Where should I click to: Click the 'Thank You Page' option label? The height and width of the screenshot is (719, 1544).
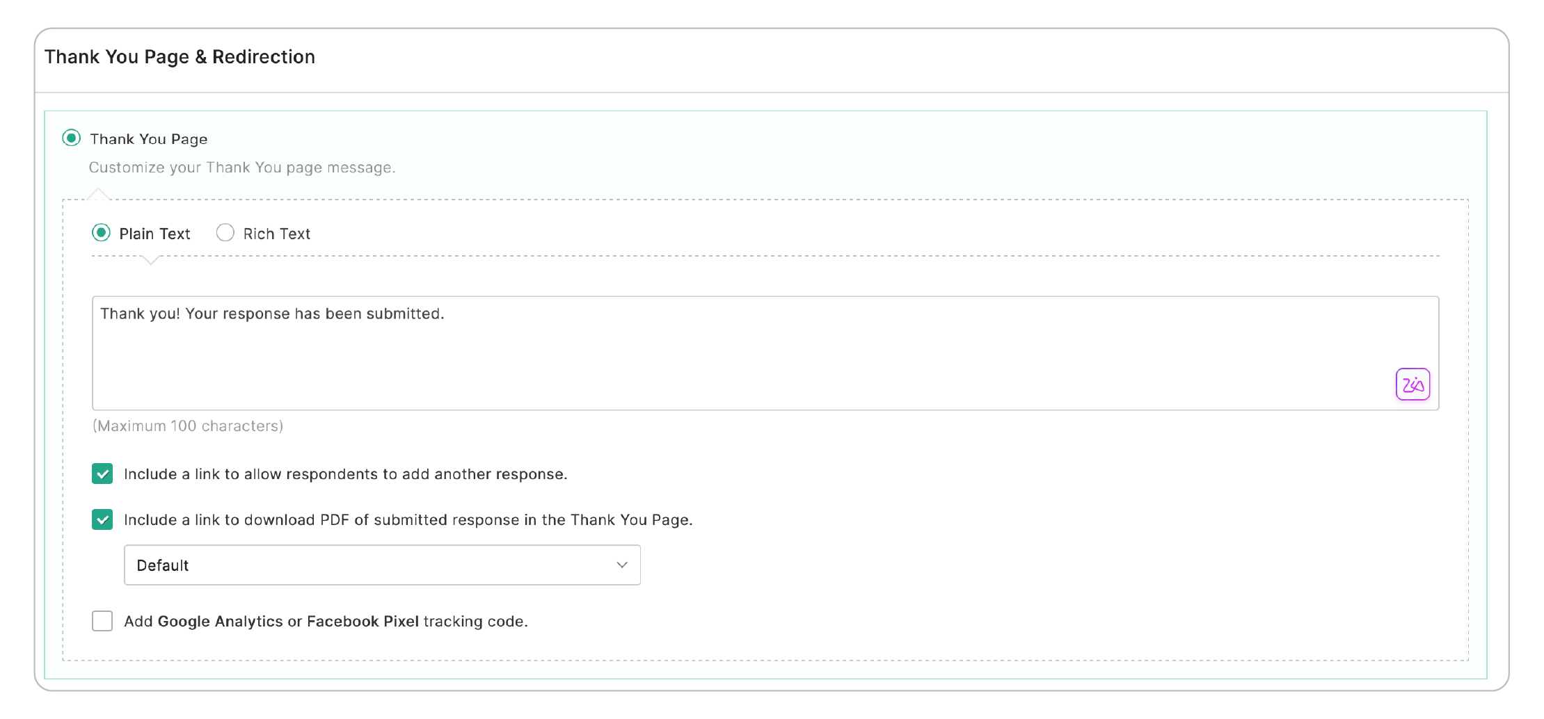point(148,139)
